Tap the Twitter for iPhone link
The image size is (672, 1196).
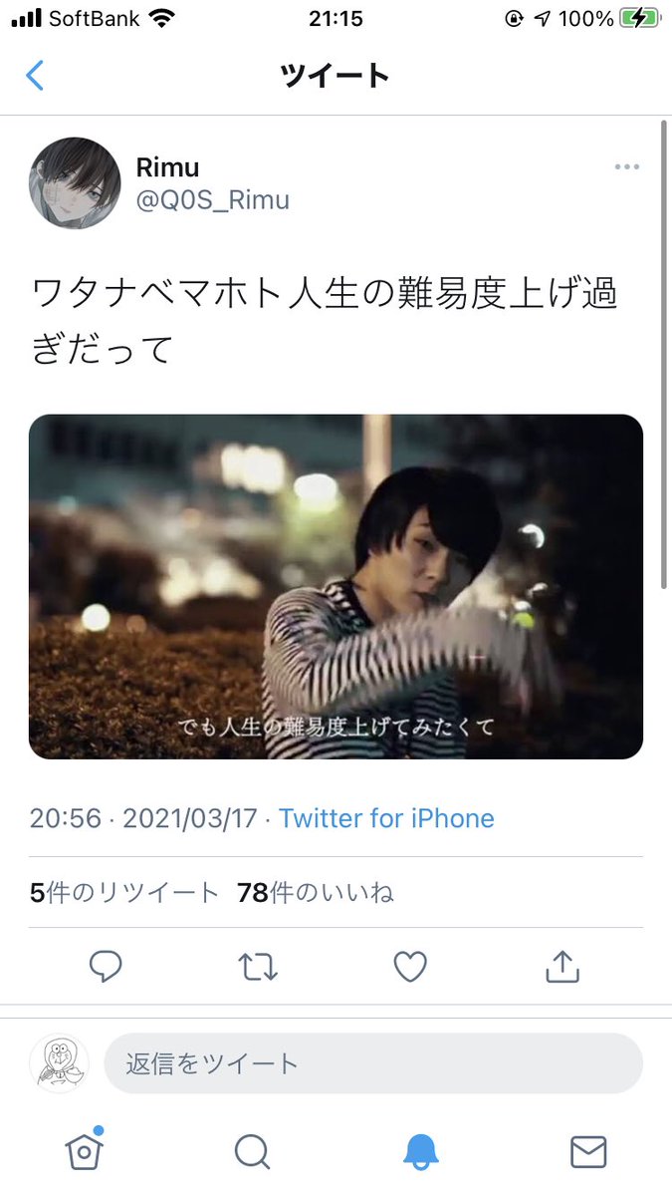(x=386, y=818)
